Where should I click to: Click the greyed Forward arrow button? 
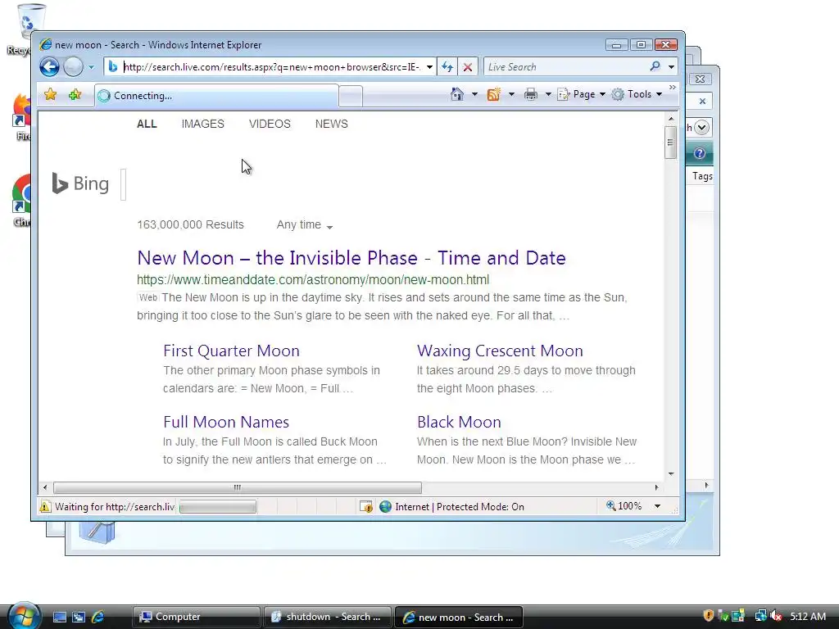tap(73, 67)
